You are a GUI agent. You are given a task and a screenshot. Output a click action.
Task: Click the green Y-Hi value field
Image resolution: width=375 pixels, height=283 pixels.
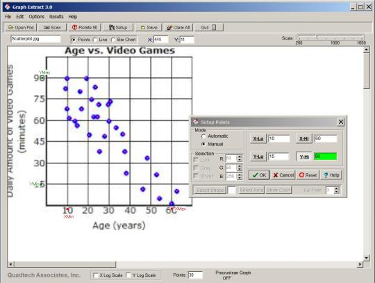coord(326,156)
